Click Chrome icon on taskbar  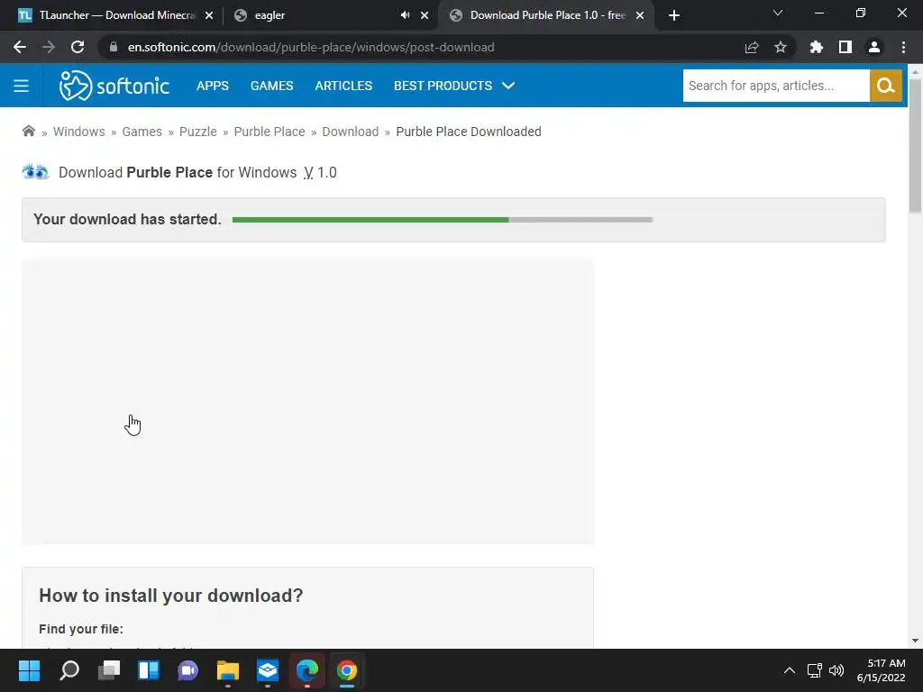click(x=347, y=670)
